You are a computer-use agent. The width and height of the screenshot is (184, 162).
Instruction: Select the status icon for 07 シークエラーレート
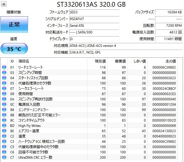point(4,88)
